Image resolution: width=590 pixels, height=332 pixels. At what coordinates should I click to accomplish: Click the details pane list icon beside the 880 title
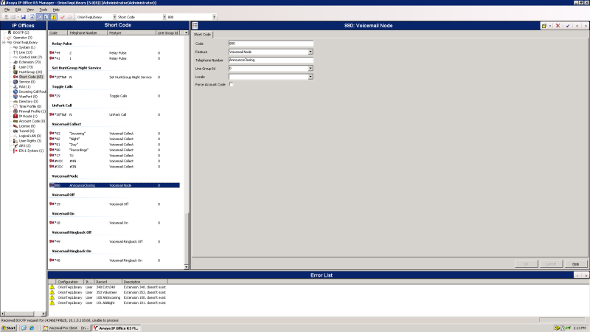[x=195, y=26]
